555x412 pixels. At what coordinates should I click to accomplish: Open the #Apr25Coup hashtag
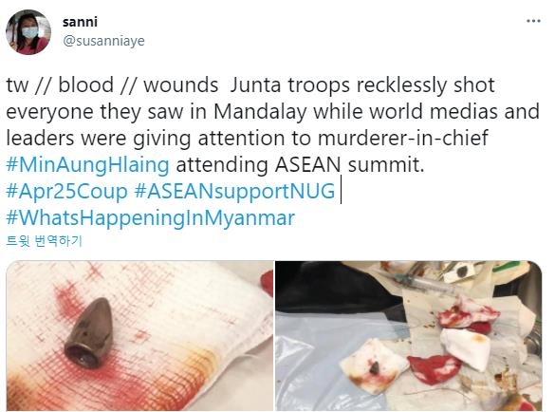click(x=67, y=192)
